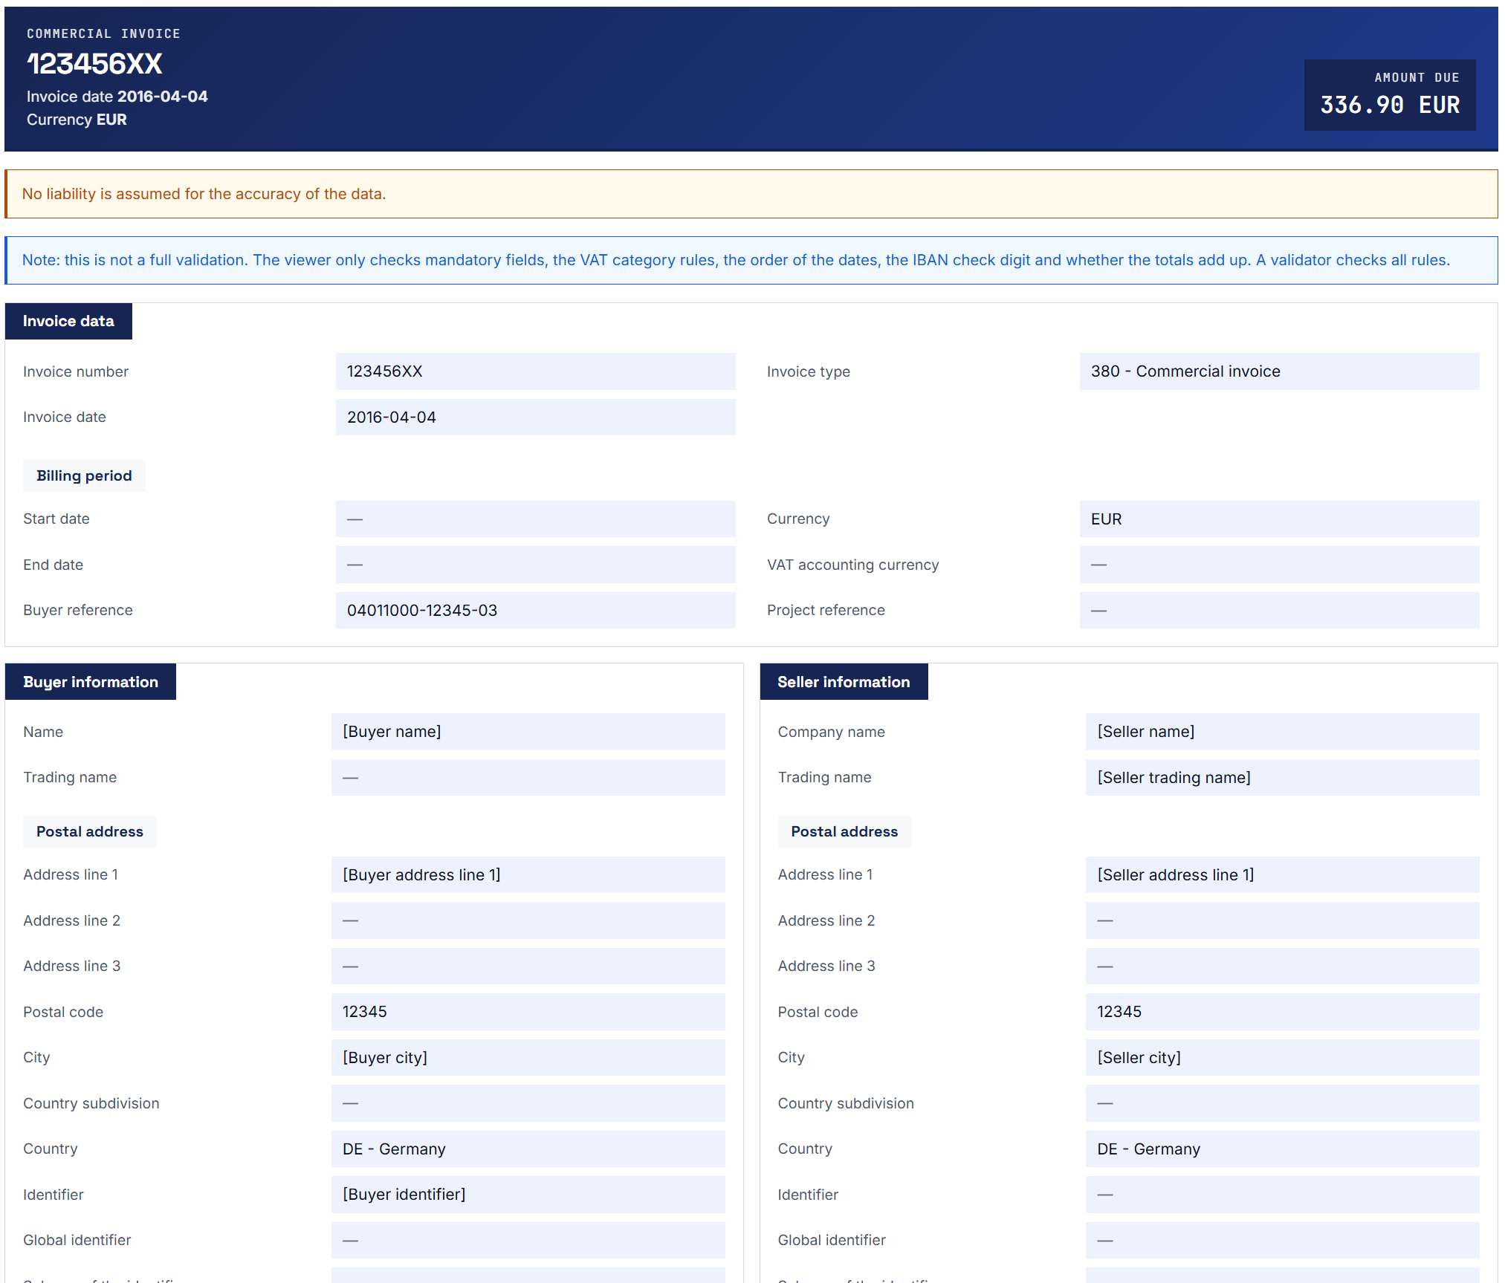Click the seller Country DE - Germany value
The width and height of the screenshot is (1505, 1283).
point(1282,1149)
